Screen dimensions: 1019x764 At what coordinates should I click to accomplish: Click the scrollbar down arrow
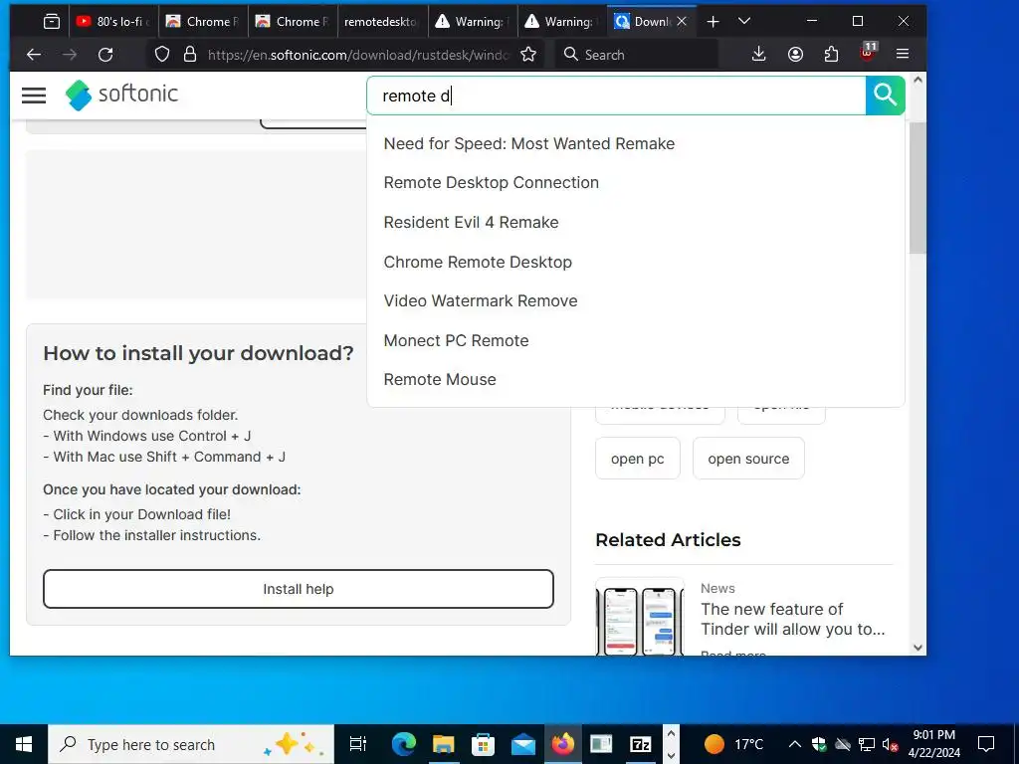click(917, 648)
